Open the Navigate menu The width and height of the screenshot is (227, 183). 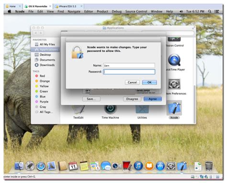(74, 11)
